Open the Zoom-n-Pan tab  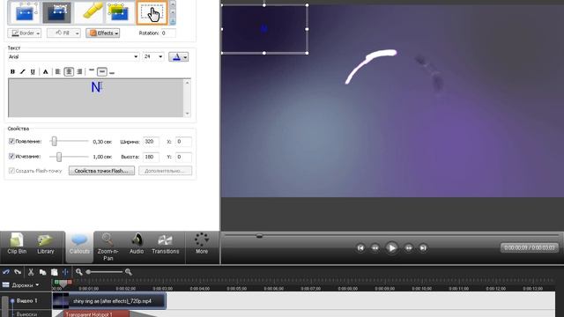pos(108,247)
